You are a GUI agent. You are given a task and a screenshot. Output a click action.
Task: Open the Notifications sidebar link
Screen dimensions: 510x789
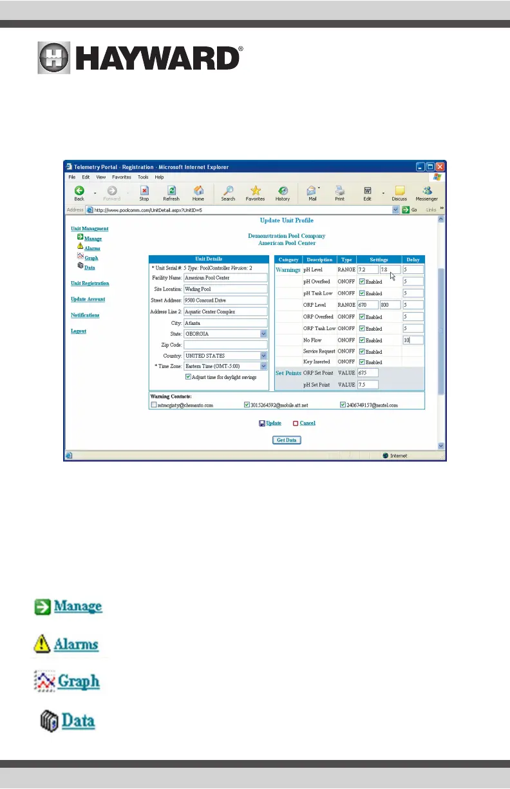85,315
